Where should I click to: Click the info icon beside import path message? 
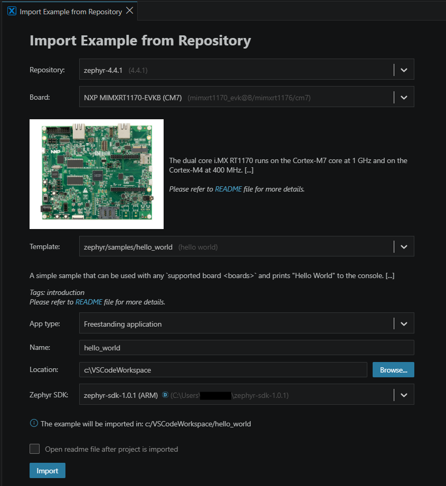tap(34, 423)
